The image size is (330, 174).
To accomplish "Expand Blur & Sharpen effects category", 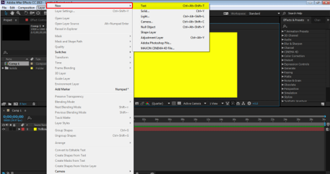I will pyautogui.click(x=283, y=44).
